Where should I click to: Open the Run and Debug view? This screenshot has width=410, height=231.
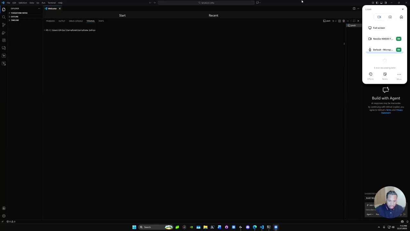click(x=4, y=33)
